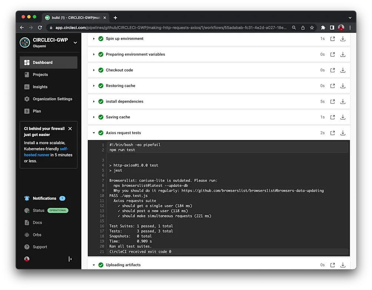Open Projects from the sidebar icon
The image size is (372, 290).
(x=26, y=75)
